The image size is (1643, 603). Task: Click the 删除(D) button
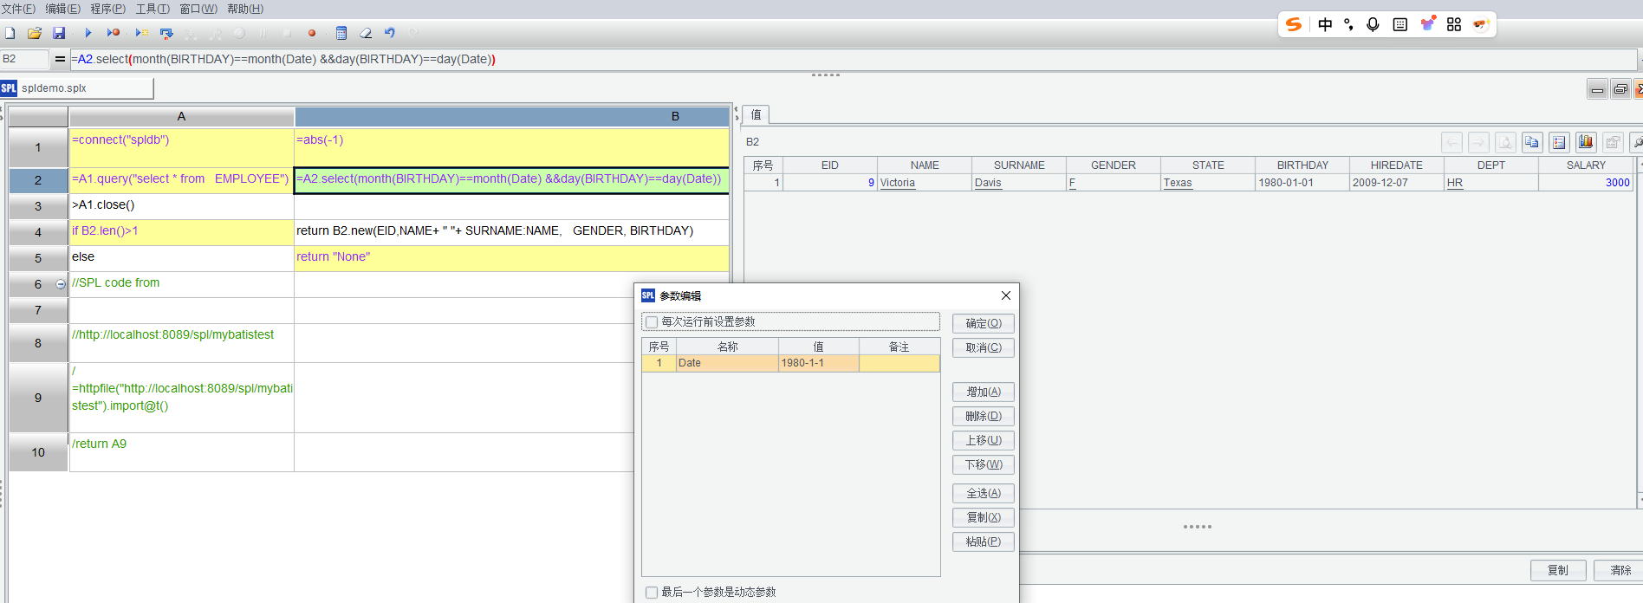pos(983,416)
